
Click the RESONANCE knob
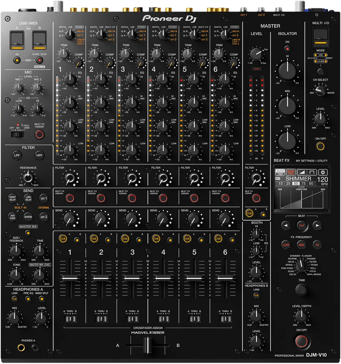coord(28,178)
